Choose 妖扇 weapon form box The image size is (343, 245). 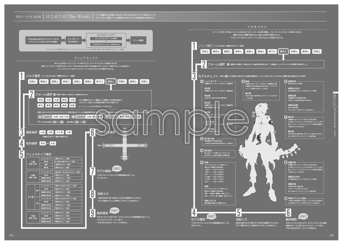point(72,105)
